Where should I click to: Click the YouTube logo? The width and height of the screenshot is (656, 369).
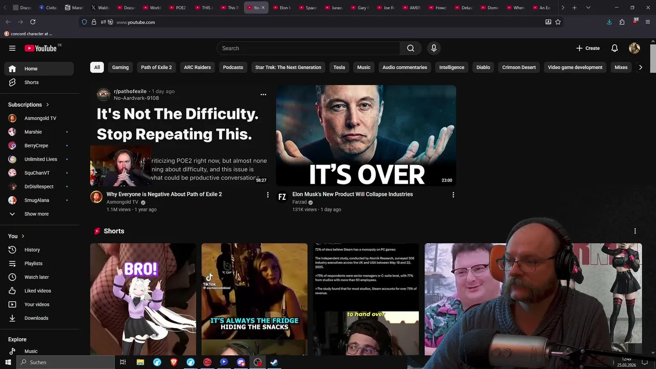[x=40, y=48]
